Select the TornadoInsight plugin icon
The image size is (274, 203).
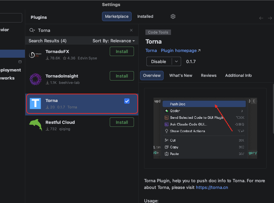point(35,79)
